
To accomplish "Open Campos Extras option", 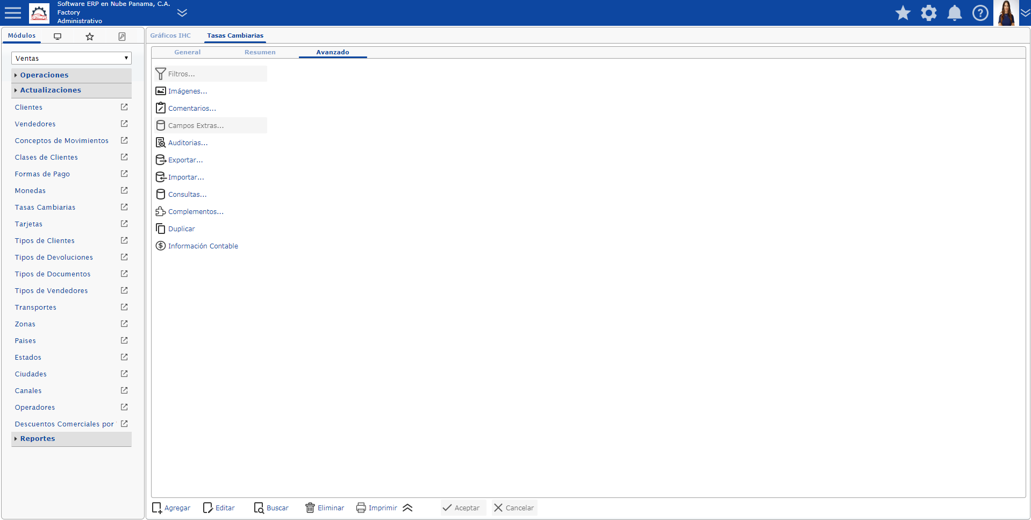I will [x=211, y=125].
